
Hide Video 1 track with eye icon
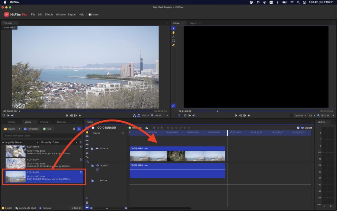point(97,149)
